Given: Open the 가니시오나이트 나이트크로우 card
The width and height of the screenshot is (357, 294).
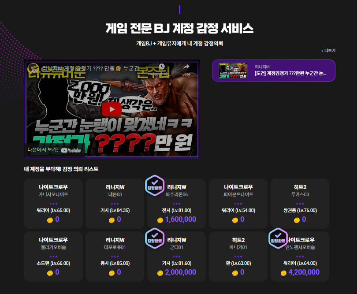Looking at the screenshot, I should (x=53, y=204).
